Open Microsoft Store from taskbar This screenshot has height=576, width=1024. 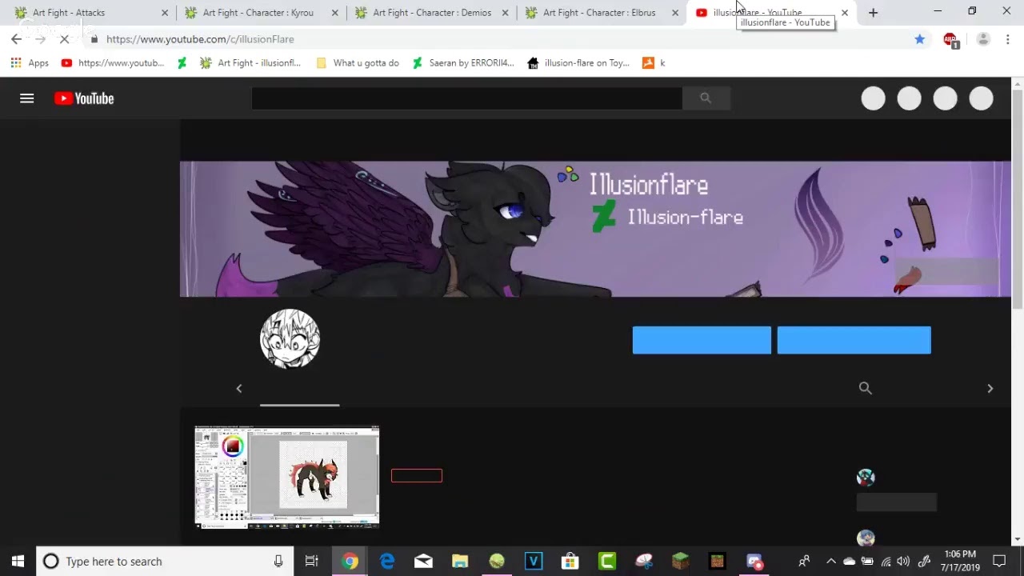(x=570, y=561)
